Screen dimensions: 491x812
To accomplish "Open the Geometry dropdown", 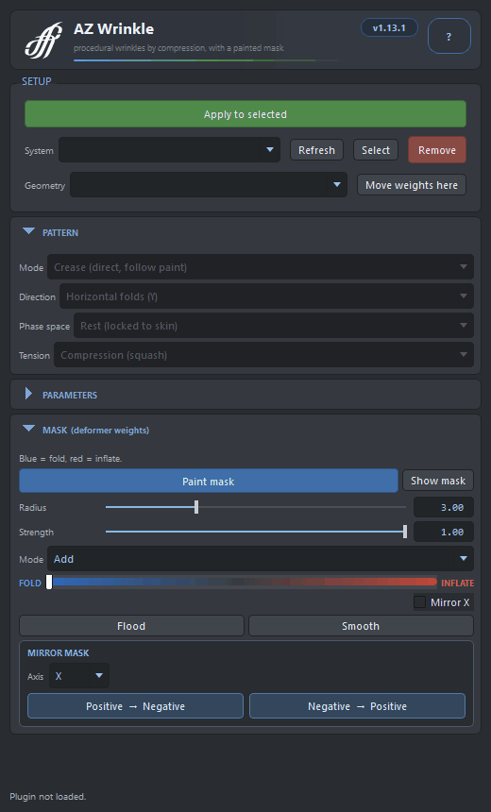I will coord(209,185).
